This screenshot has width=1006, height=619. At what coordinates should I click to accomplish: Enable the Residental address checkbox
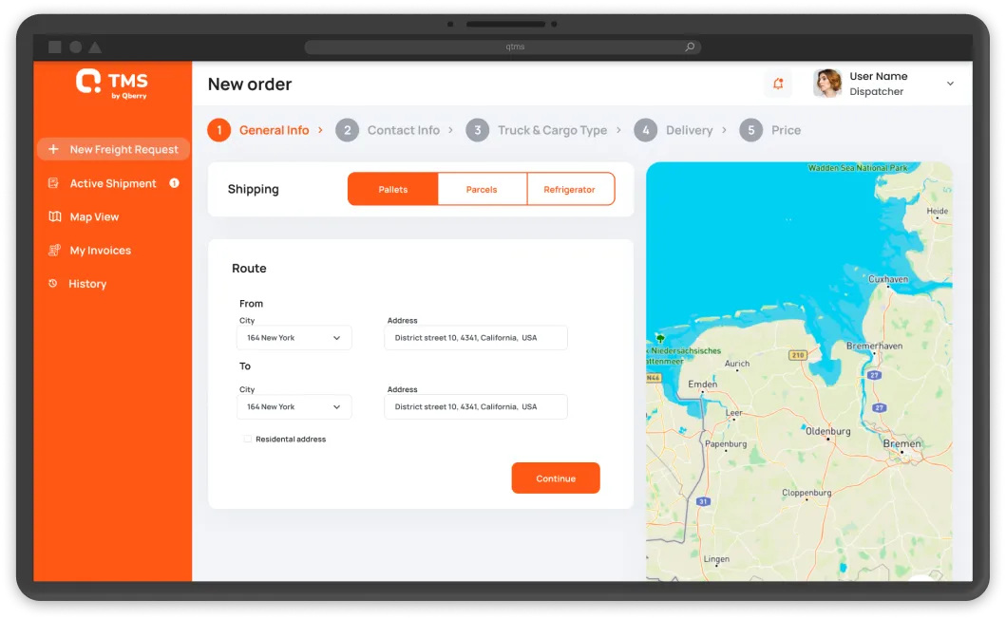point(248,439)
